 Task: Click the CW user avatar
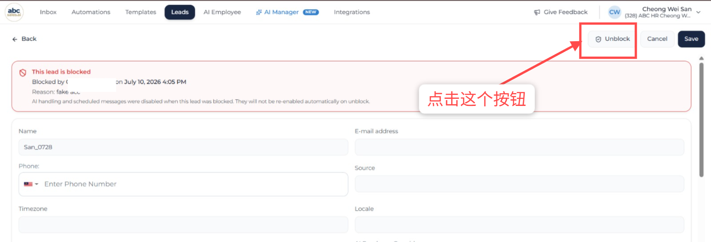click(x=615, y=12)
